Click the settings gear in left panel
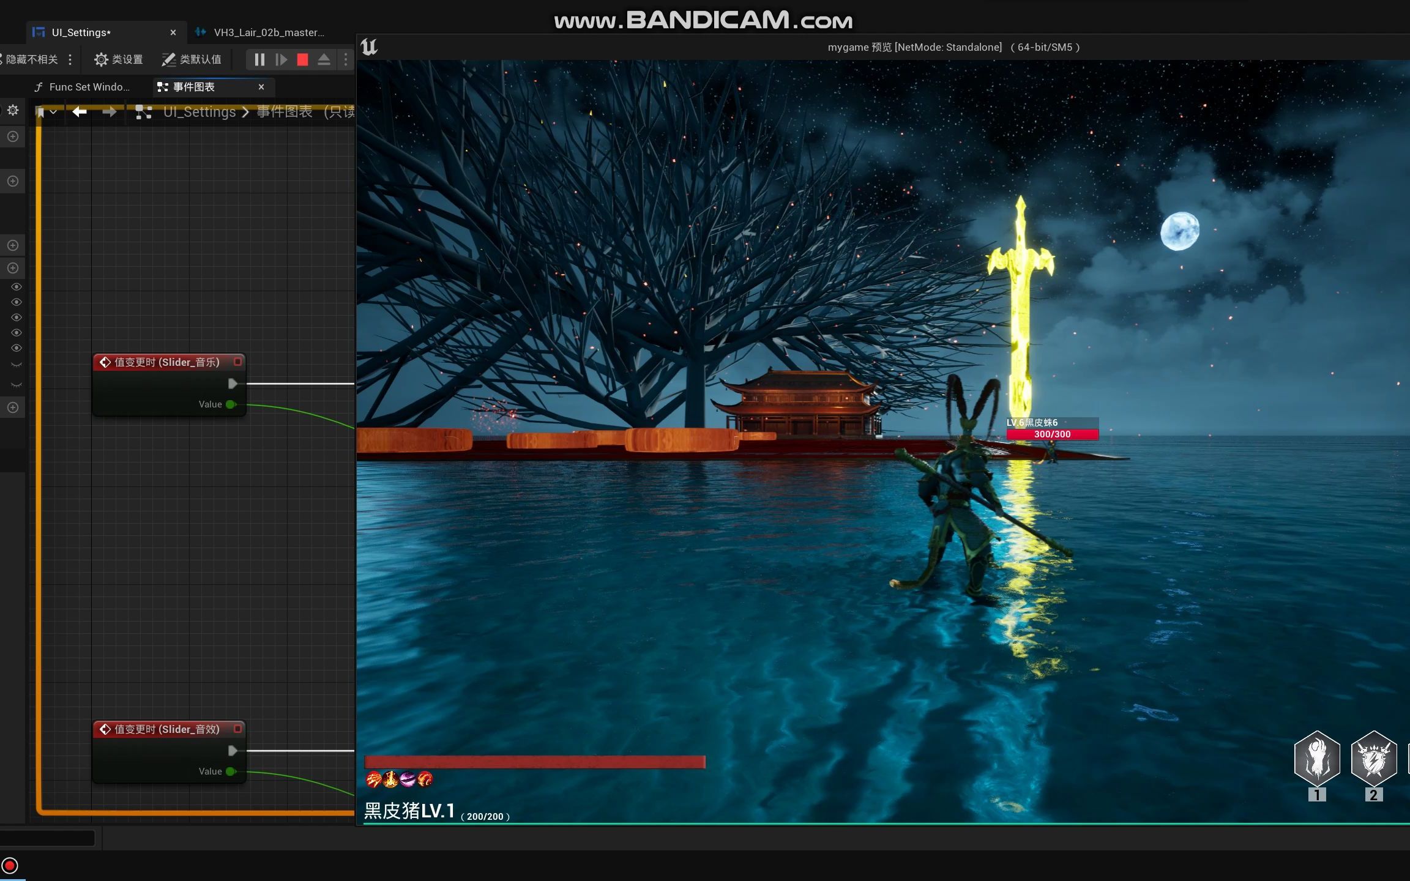 tap(13, 110)
